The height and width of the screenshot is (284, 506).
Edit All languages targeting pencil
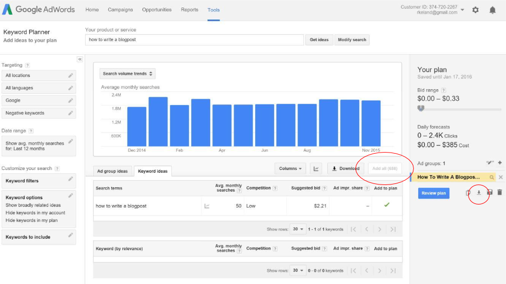(x=70, y=88)
